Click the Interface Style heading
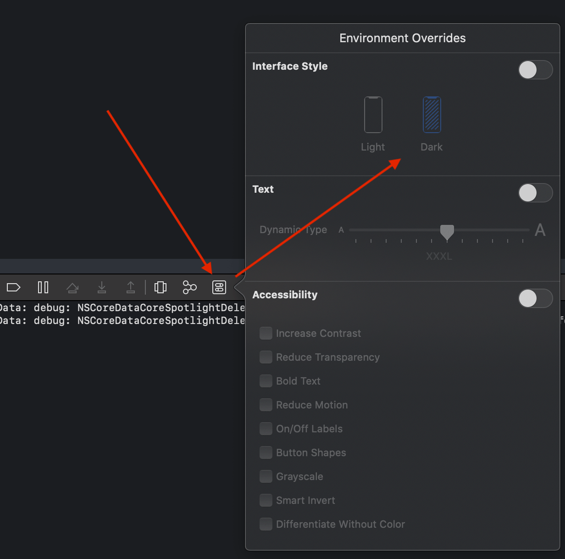The width and height of the screenshot is (565, 559). pyautogui.click(x=290, y=66)
